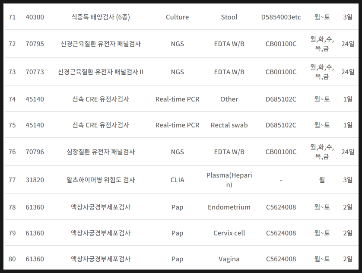Select Culture method in row 71

[177, 17]
